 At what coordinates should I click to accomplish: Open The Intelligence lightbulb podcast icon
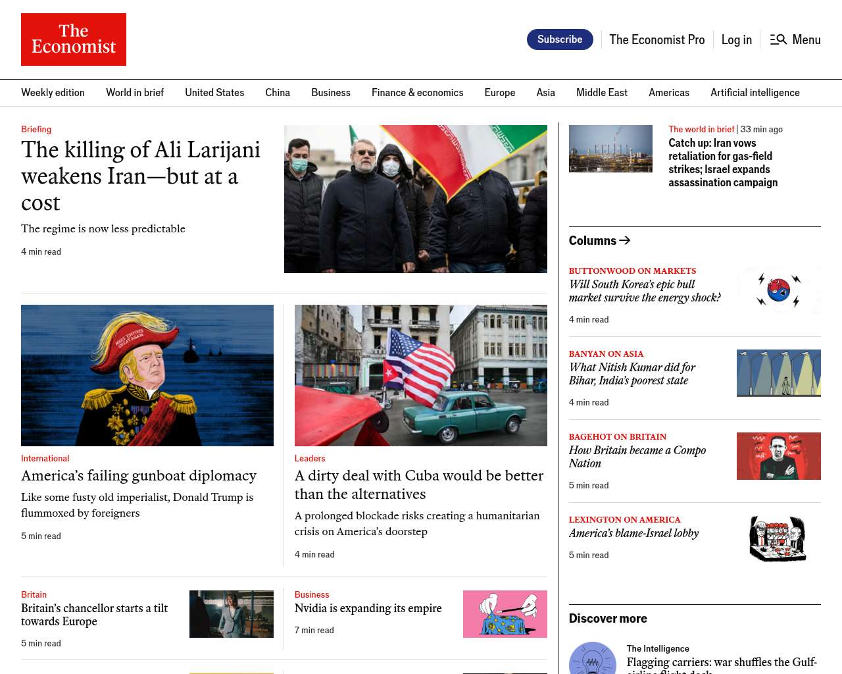[x=593, y=658]
